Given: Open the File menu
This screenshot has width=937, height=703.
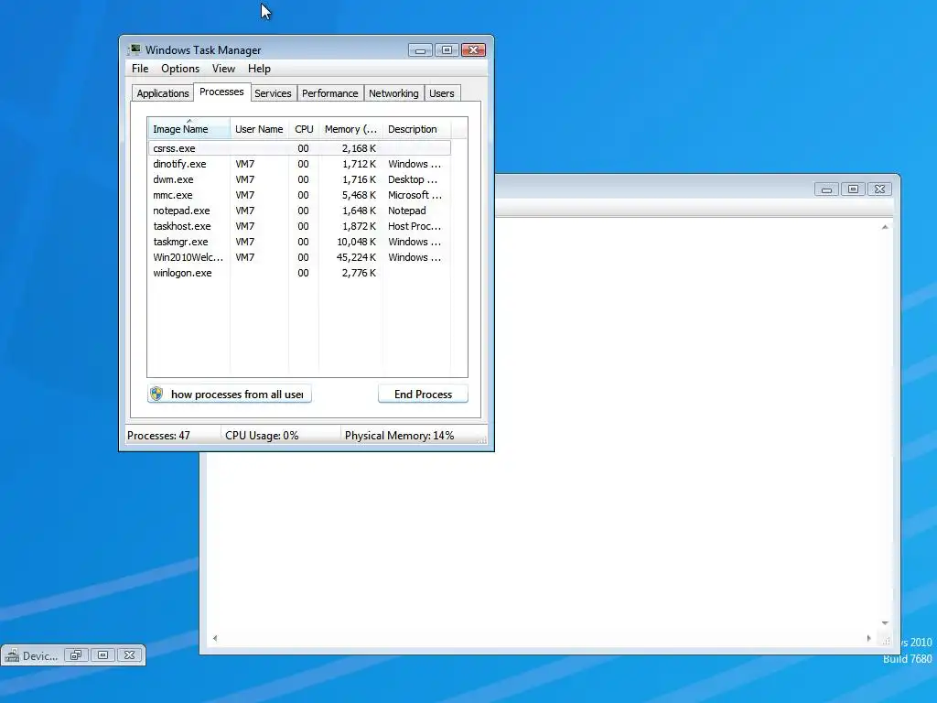Looking at the screenshot, I should pyautogui.click(x=140, y=69).
